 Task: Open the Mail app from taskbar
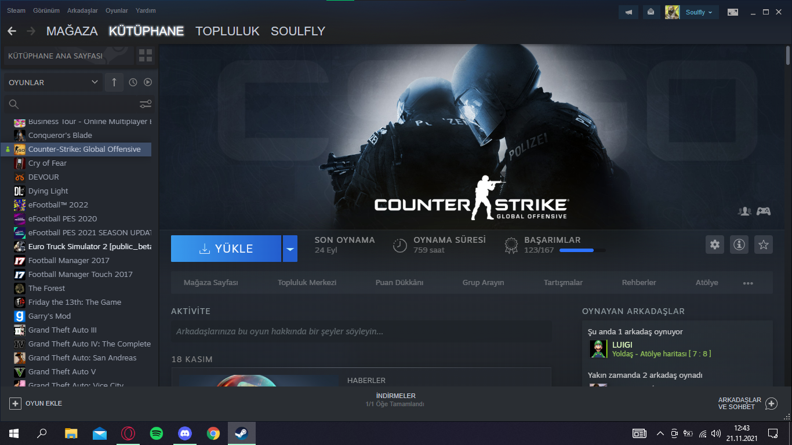(x=100, y=433)
